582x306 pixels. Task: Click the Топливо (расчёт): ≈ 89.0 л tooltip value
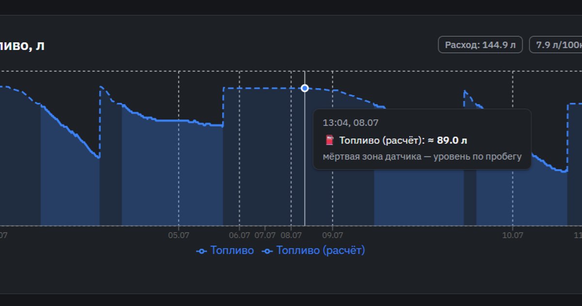(x=403, y=140)
